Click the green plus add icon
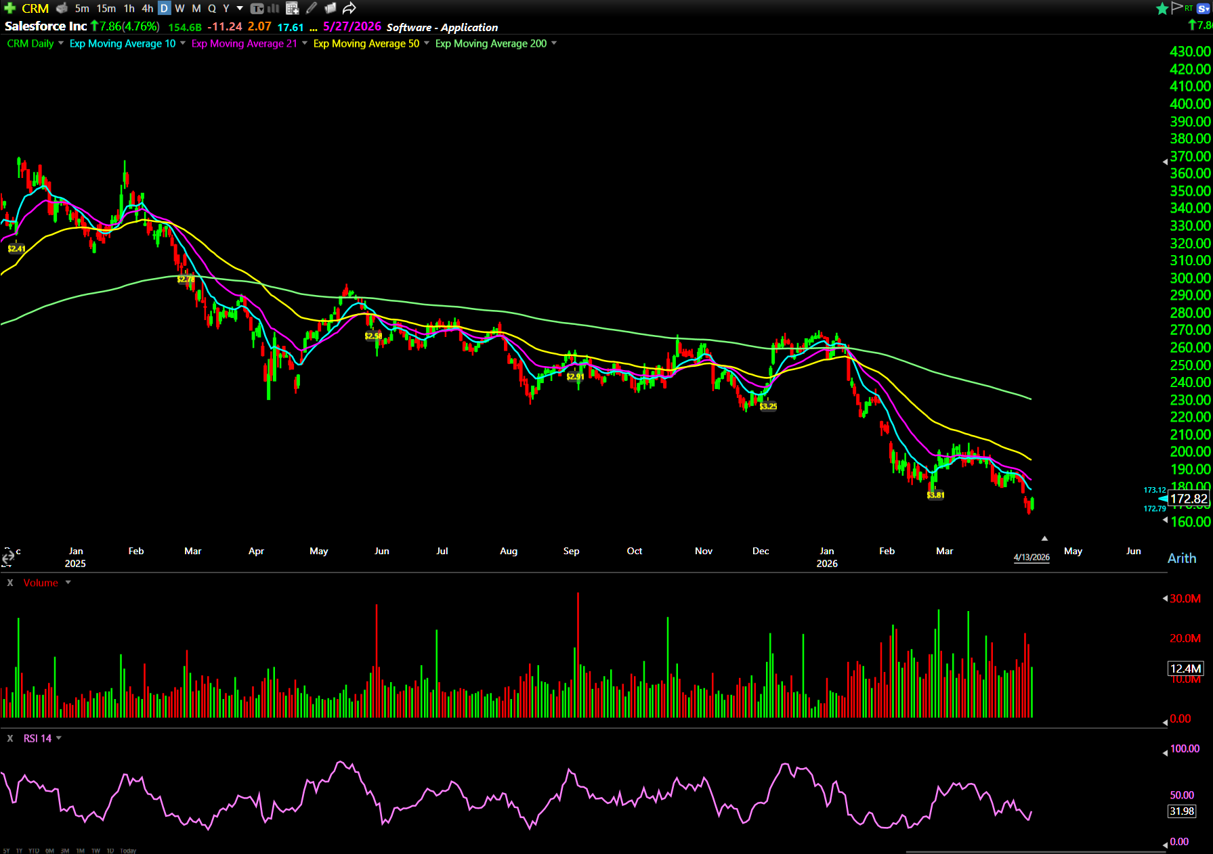The image size is (1213, 854). pyautogui.click(x=9, y=8)
